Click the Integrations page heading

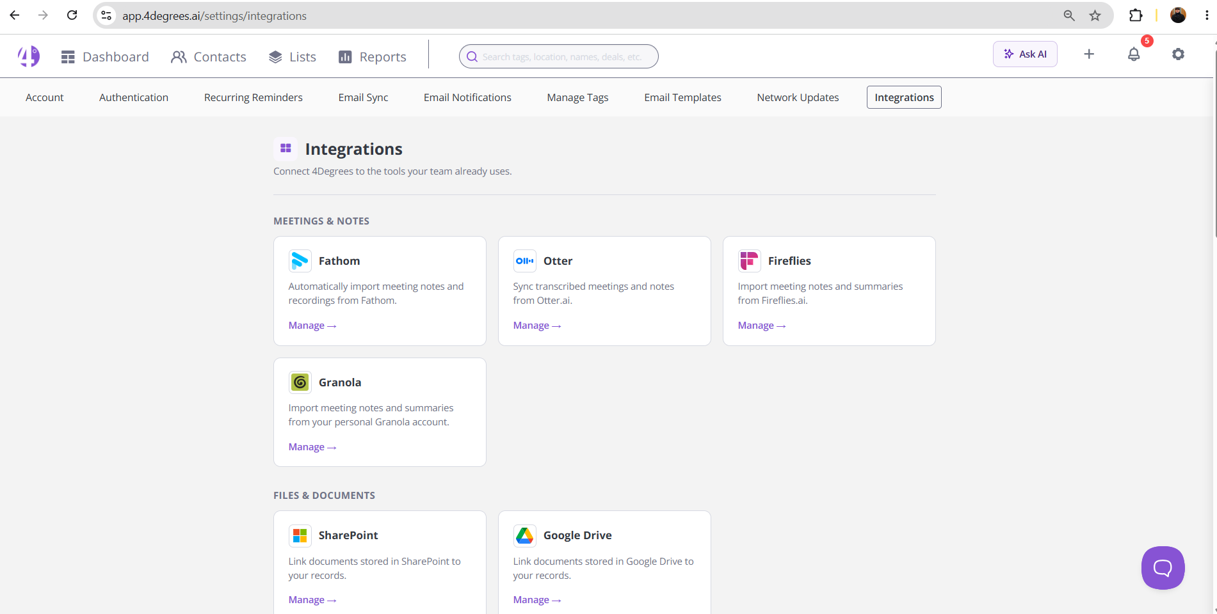(x=353, y=149)
